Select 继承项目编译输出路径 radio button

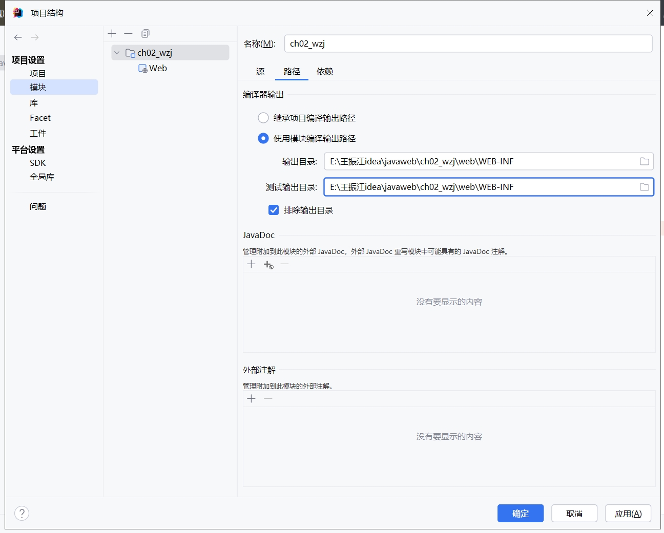click(263, 118)
